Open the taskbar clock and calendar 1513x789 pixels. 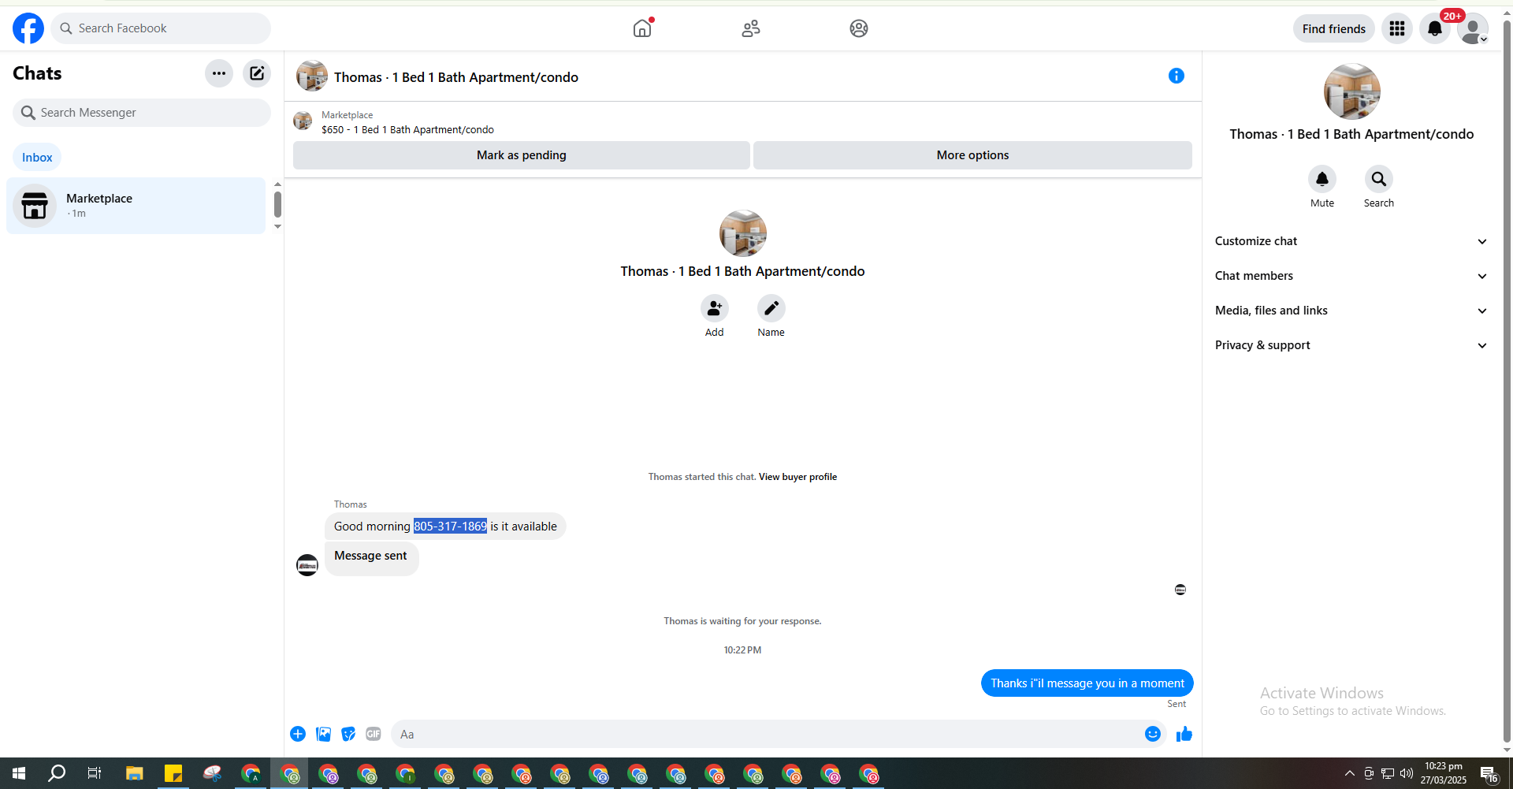[1444, 773]
